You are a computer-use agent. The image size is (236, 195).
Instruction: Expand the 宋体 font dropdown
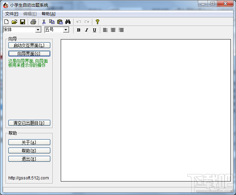(38, 30)
